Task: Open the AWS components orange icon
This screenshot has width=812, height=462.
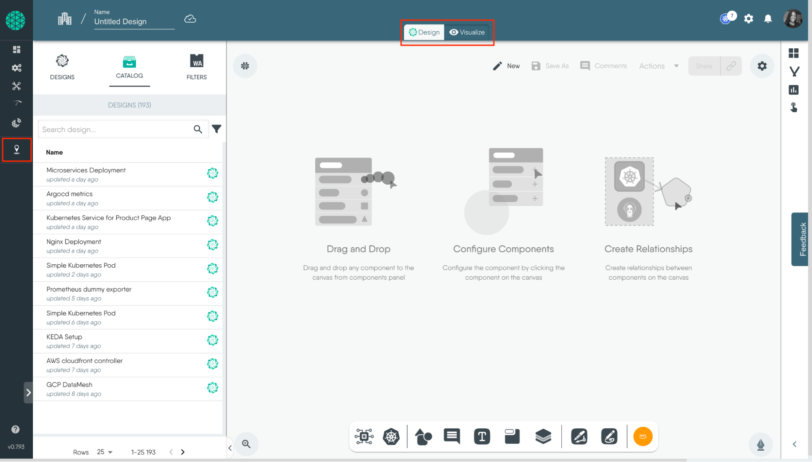Action: (x=643, y=436)
